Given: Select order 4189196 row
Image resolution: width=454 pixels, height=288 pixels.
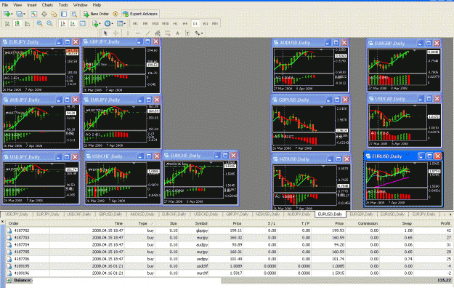Looking at the screenshot, I should tap(229, 273).
